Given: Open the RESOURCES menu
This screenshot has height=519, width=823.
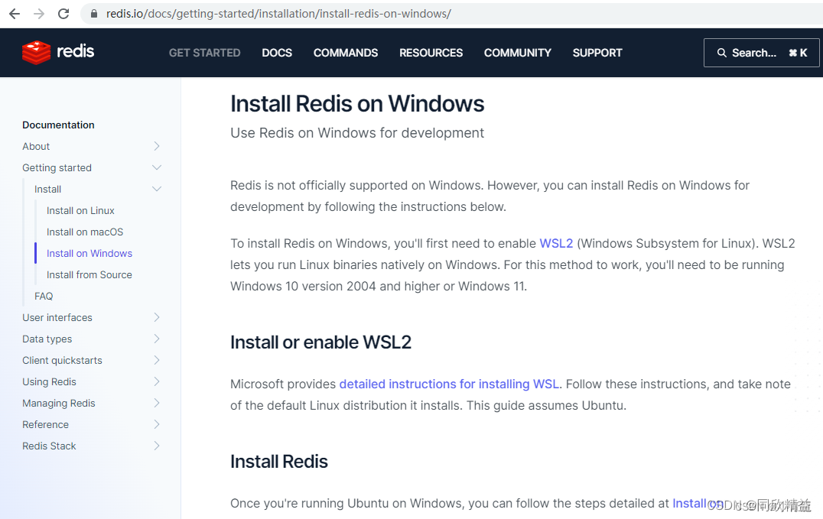Looking at the screenshot, I should [x=431, y=53].
